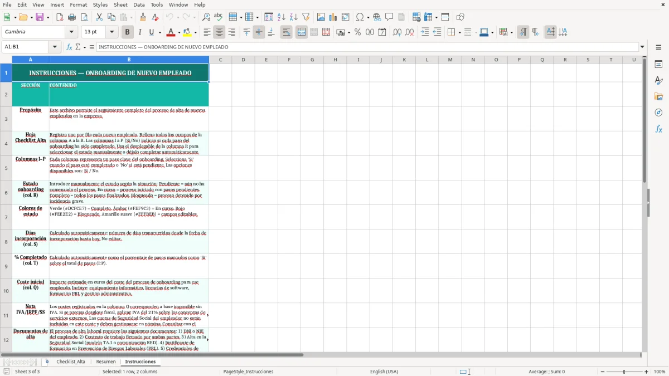Toggle Align Right
The width and height of the screenshot is (669, 376).
pyautogui.click(x=231, y=32)
